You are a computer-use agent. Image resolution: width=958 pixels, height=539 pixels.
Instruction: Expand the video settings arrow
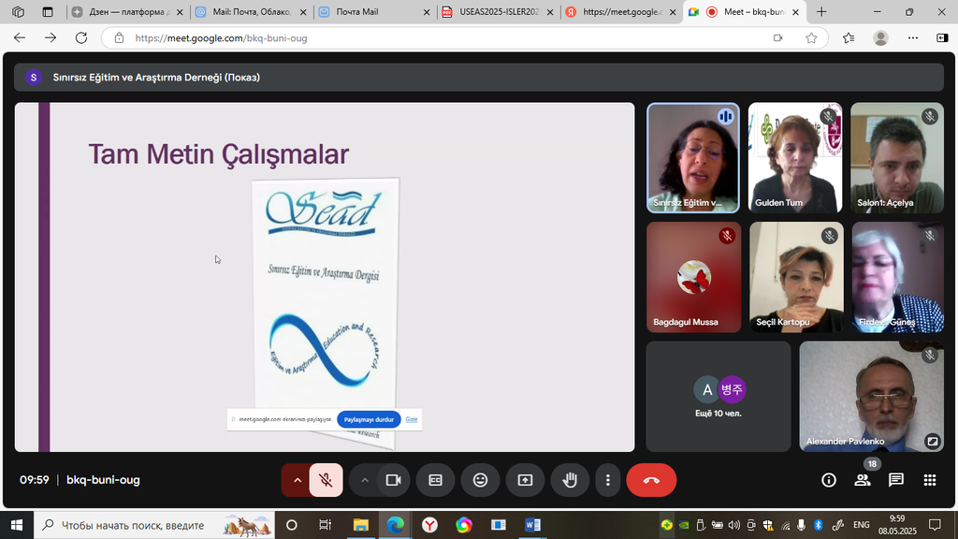click(365, 480)
